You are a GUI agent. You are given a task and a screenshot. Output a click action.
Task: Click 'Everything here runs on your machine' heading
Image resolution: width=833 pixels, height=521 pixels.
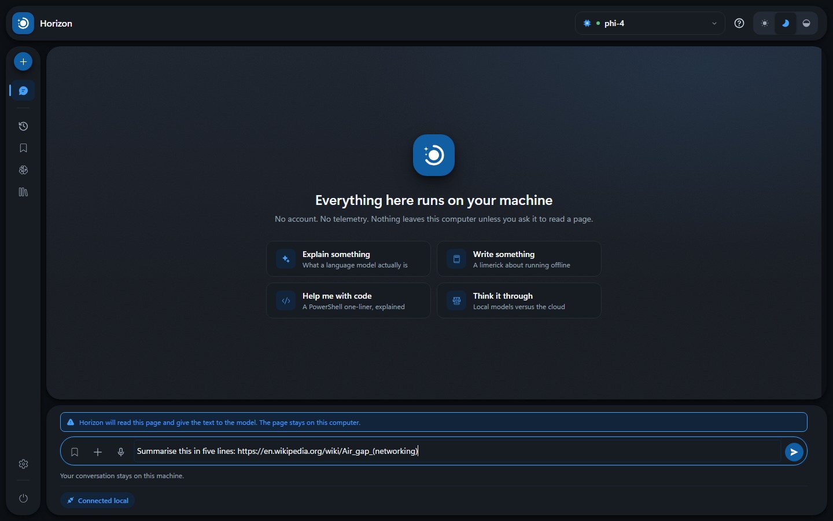[x=434, y=200]
